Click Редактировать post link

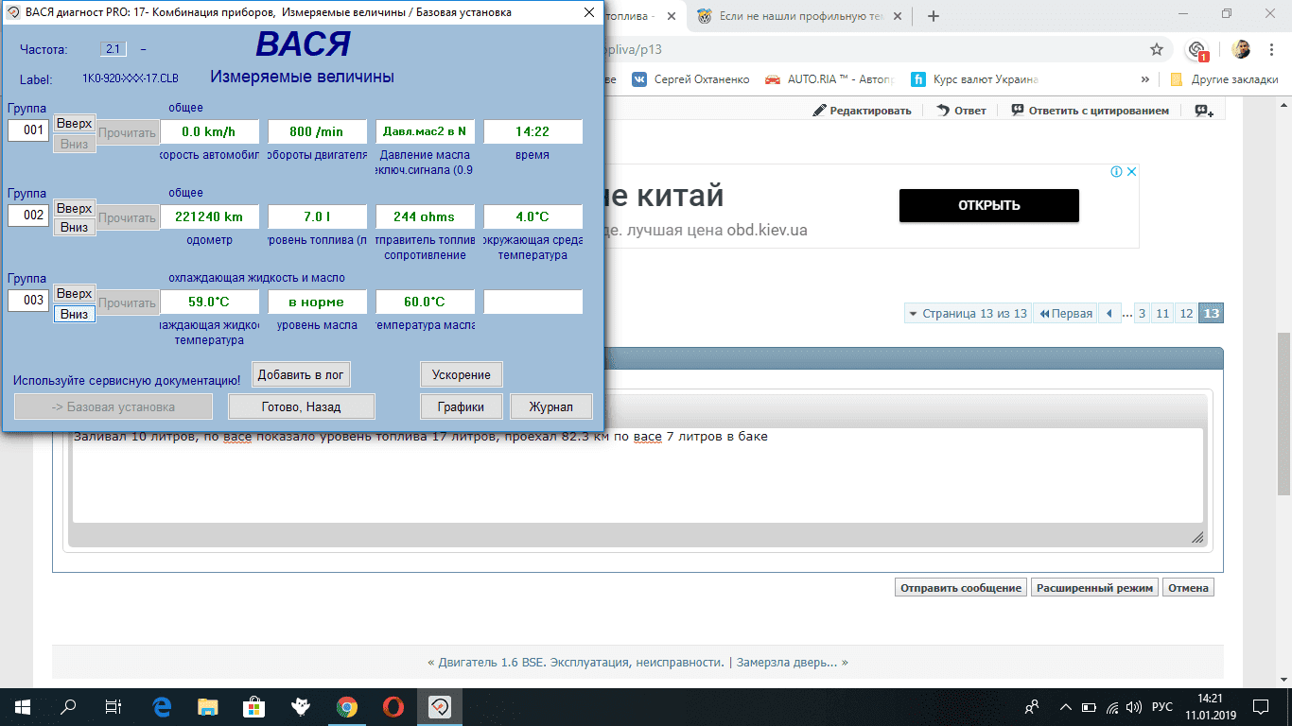point(862,111)
